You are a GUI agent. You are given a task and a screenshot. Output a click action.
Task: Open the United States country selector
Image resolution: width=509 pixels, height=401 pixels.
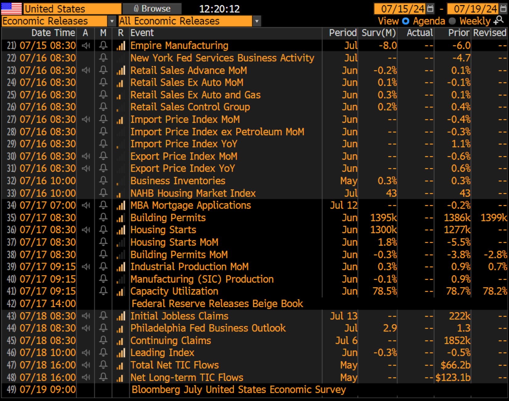tap(72, 9)
